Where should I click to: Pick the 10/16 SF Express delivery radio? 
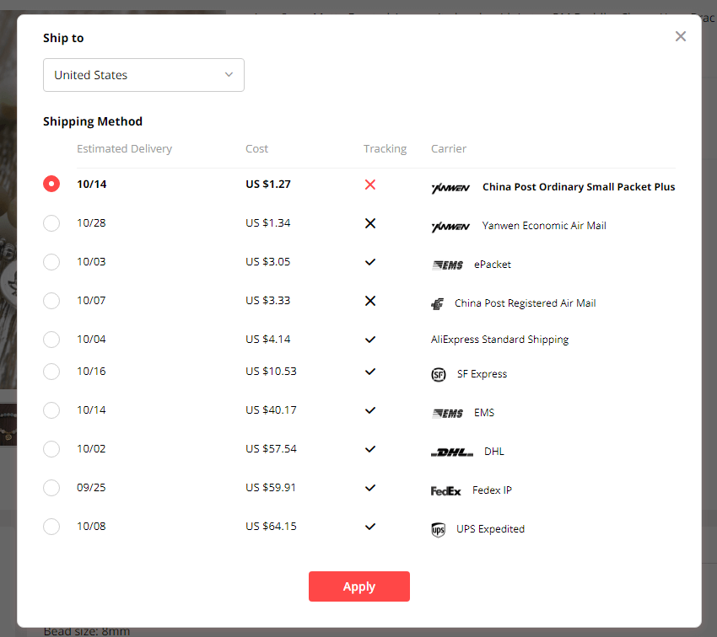coord(51,372)
